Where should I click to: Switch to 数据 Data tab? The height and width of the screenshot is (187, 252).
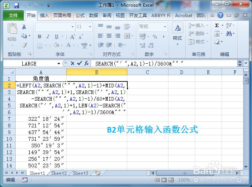click(x=94, y=16)
